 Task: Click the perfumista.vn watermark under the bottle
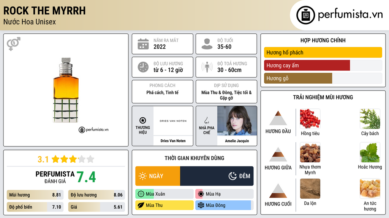(x=93, y=129)
